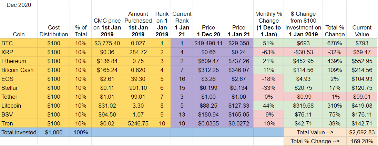
Task: Select the Total invested label cell
Action: (x=18, y=133)
